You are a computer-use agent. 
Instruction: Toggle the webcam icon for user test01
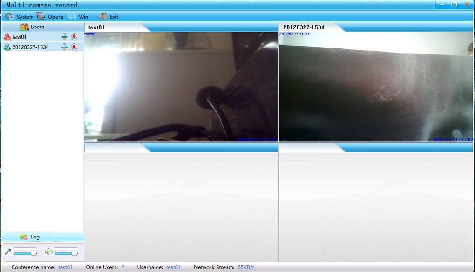[74, 37]
